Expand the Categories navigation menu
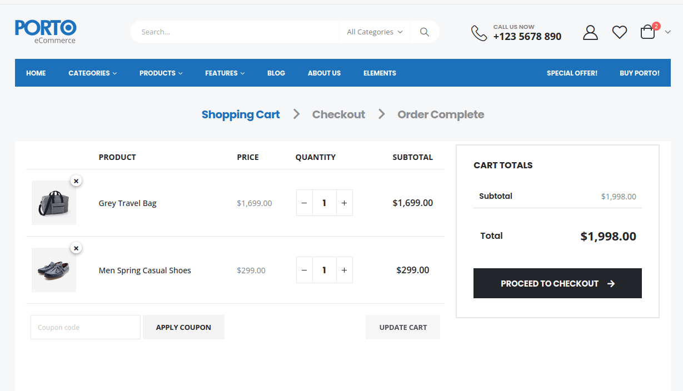Screen dimensions: 683x391 pos(92,73)
